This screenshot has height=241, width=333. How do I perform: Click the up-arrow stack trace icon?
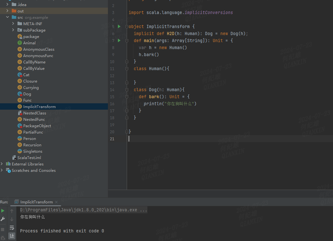[x=12, y=211]
